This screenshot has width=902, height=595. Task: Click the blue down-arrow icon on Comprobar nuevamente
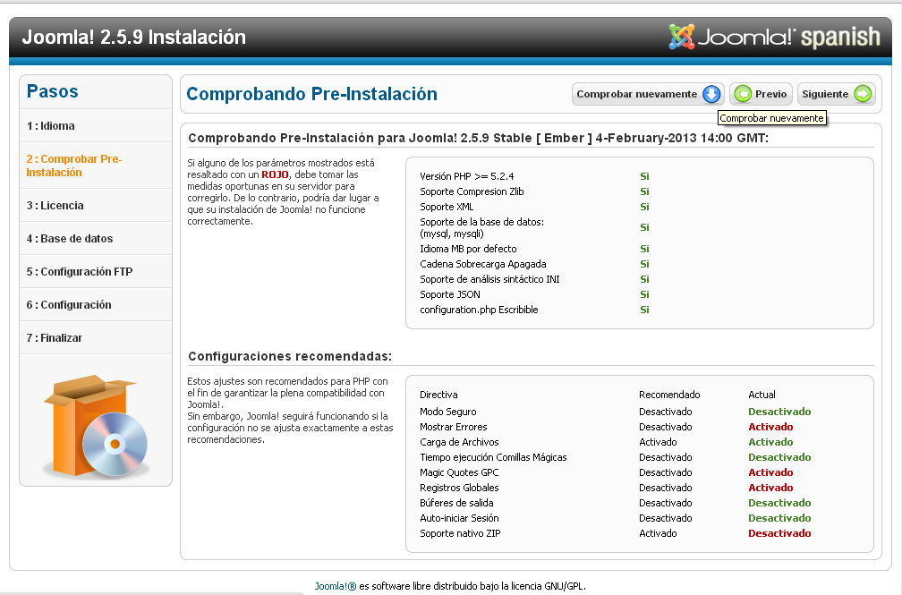point(711,94)
